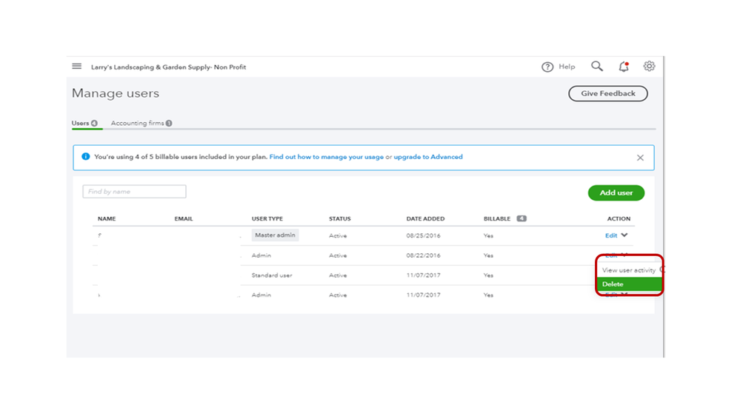Click the Give Feedback button
The image size is (740, 416).
(x=607, y=94)
